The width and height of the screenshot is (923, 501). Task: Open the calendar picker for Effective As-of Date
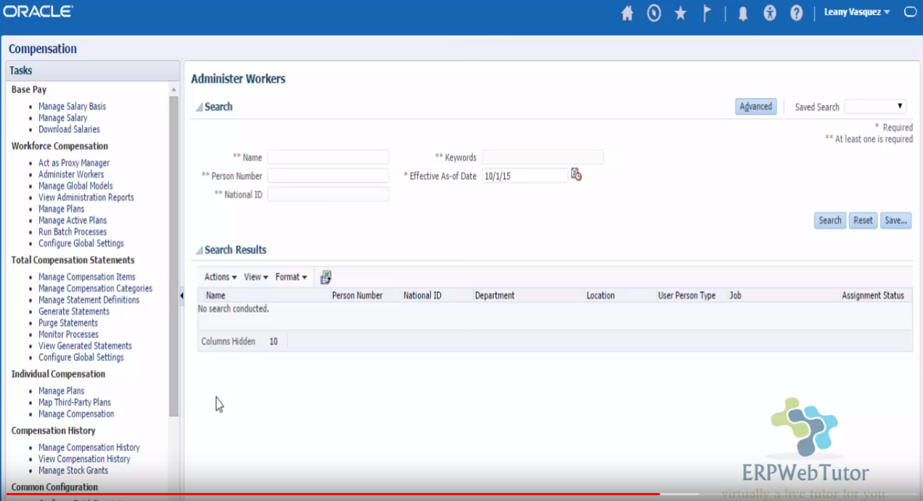(x=575, y=174)
